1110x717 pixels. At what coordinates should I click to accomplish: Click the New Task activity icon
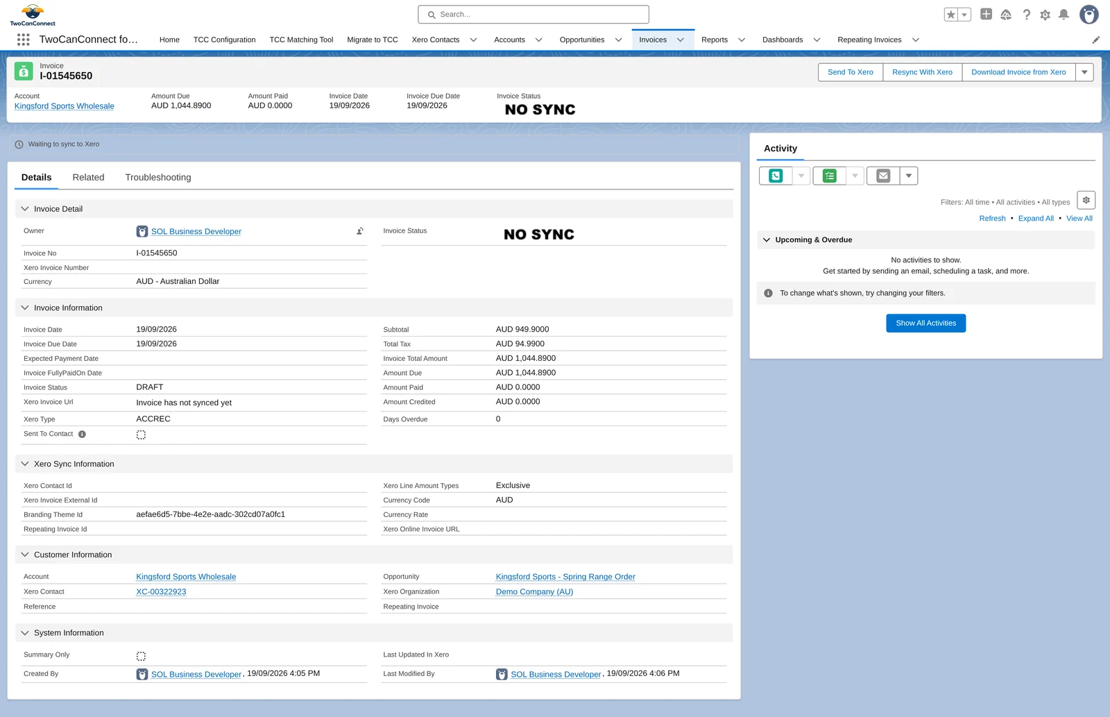pyautogui.click(x=830, y=176)
